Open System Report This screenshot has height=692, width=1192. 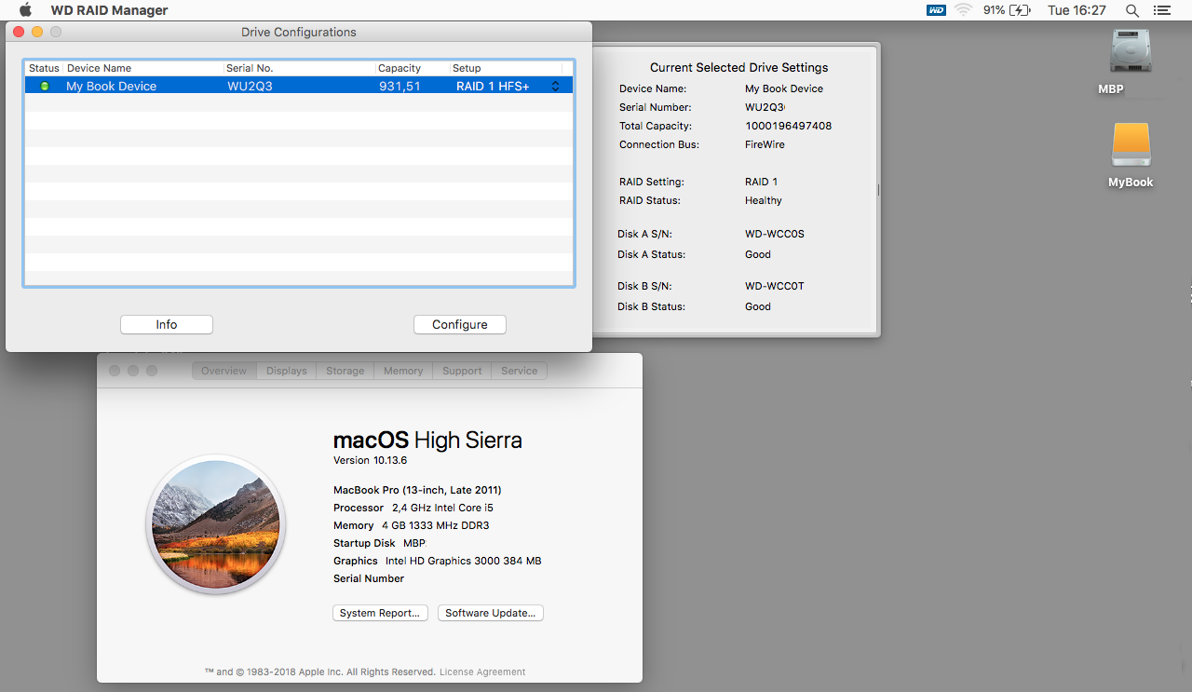[x=381, y=613]
